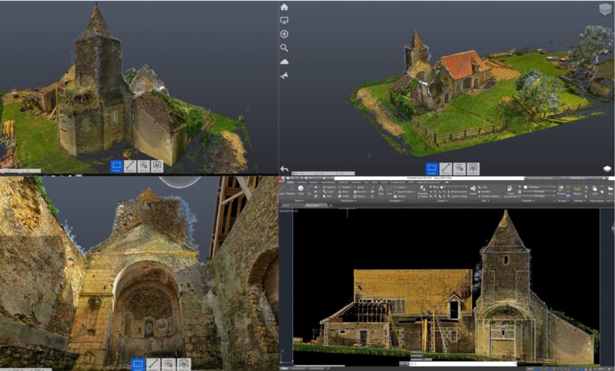The height and width of the screenshot is (371, 615).
Task: Toggle the layer lightbulb on/off icon
Action: [431, 187]
